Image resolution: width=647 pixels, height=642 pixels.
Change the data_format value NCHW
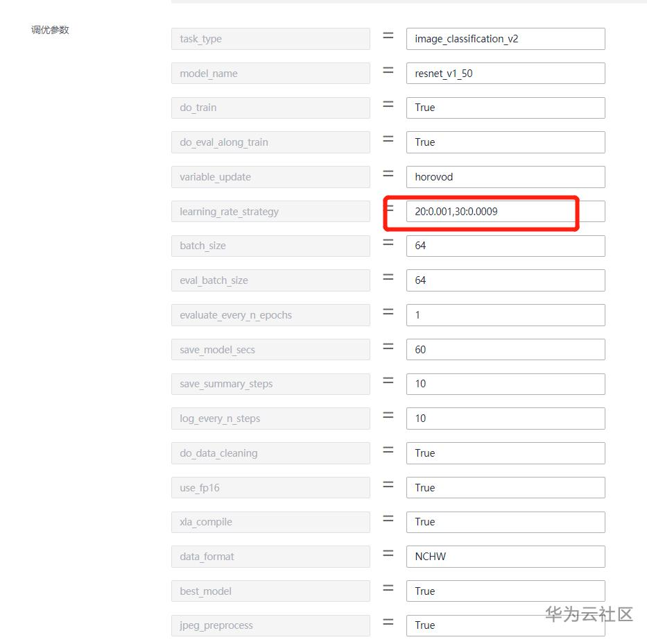click(505, 557)
